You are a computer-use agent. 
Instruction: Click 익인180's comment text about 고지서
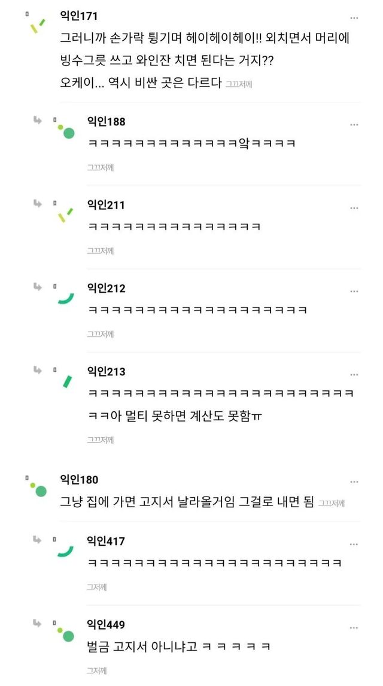tap(187, 502)
